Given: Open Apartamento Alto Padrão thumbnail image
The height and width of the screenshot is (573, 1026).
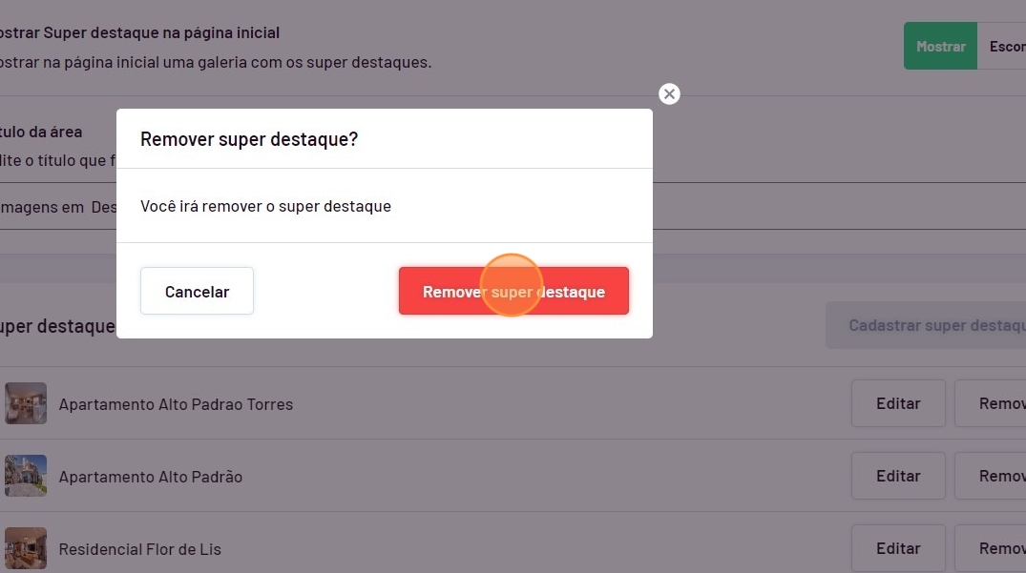Looking at the screenshot, I should [26, 476].
